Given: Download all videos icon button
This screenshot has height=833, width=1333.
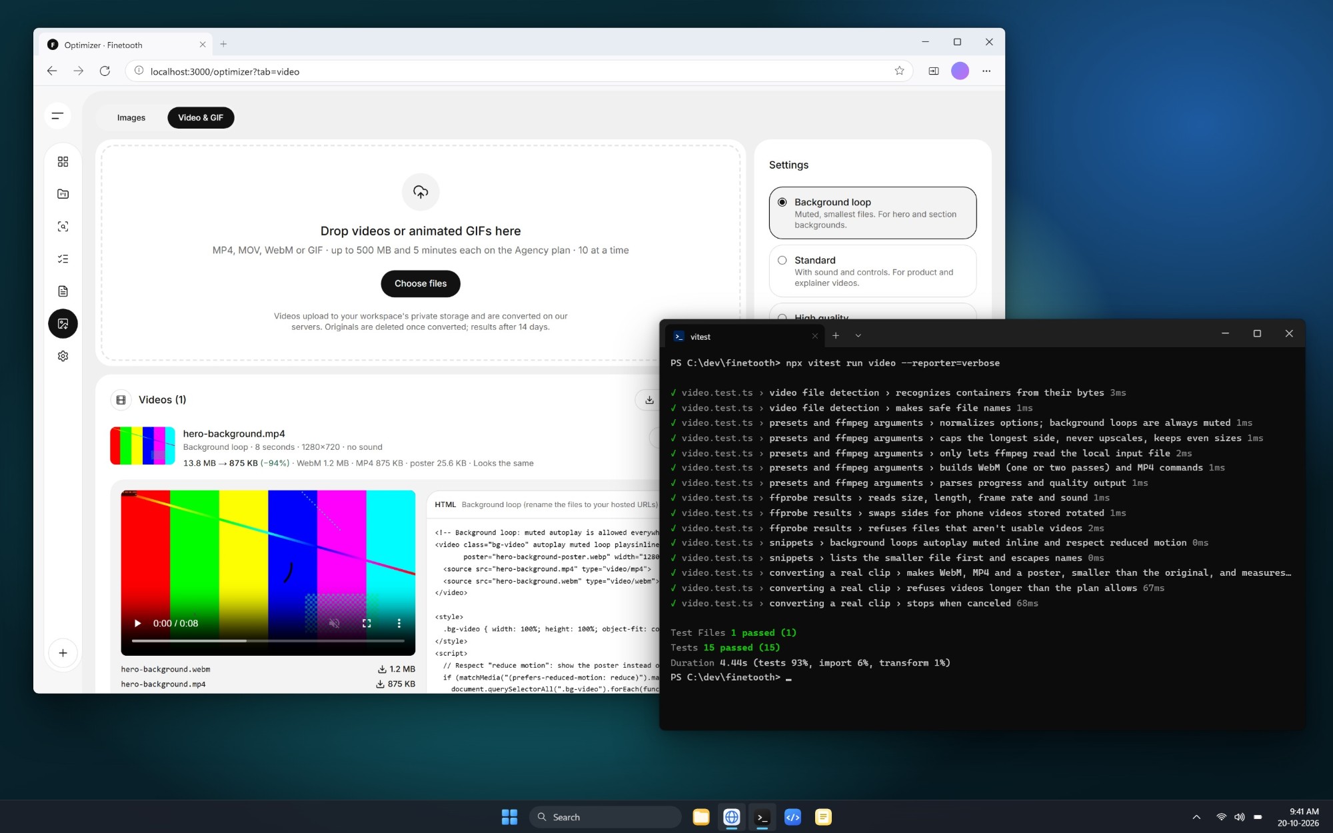Looking at the screenshot, I should pyautogui.click(x=649, y=400).
